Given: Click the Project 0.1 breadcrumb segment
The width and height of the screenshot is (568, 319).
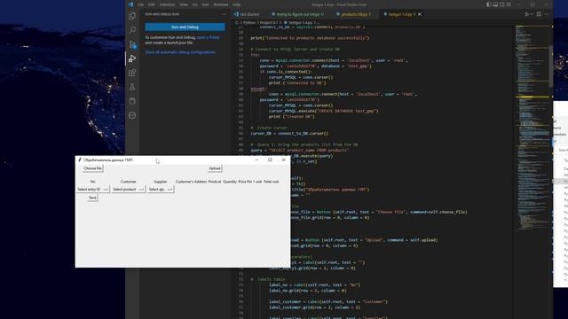Looking at the screenshot, I should (x=270, y=22).
